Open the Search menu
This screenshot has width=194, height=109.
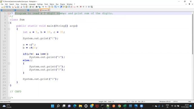[12, 4]
